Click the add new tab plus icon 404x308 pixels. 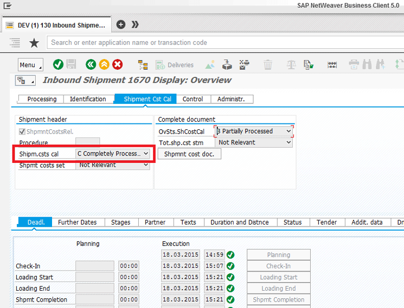pyautogui.click(x=121, y=24)
